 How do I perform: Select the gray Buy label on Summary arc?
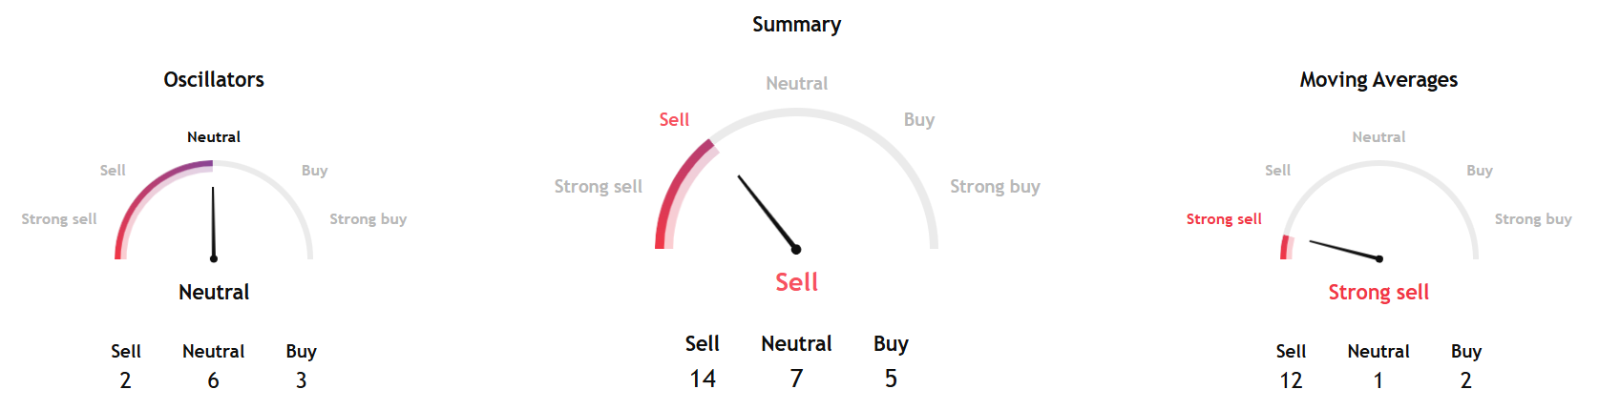[x=918, y=120]
